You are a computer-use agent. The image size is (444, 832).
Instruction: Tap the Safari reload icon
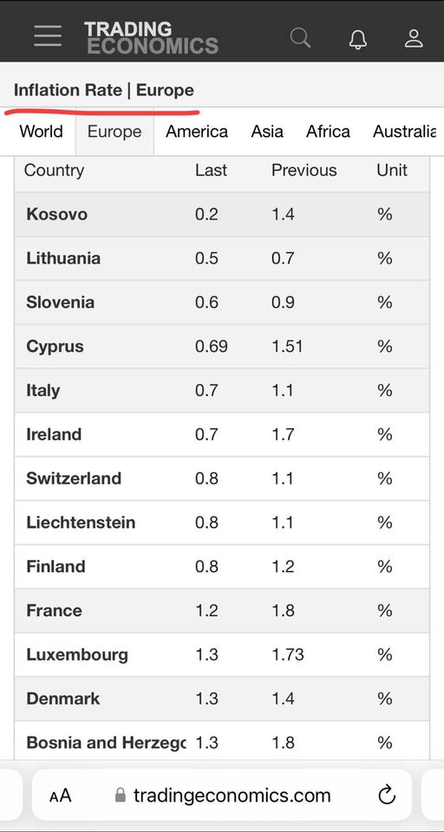tap(387, 795)
